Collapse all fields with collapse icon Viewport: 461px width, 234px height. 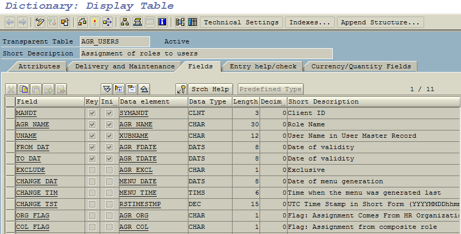[132, 89]
